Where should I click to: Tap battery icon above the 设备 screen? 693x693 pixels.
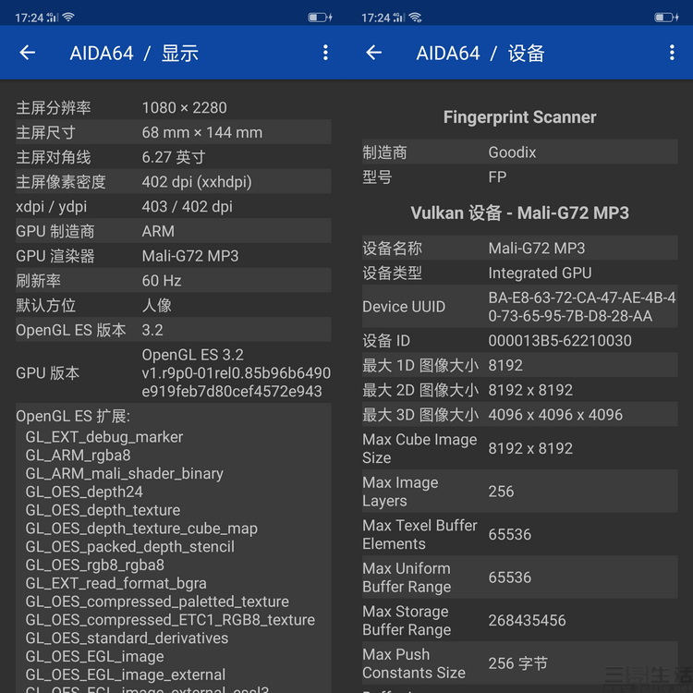[665, 17]
